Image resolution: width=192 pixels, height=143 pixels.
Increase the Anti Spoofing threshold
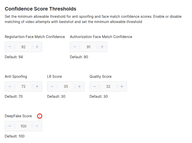(x=37, y=86)
